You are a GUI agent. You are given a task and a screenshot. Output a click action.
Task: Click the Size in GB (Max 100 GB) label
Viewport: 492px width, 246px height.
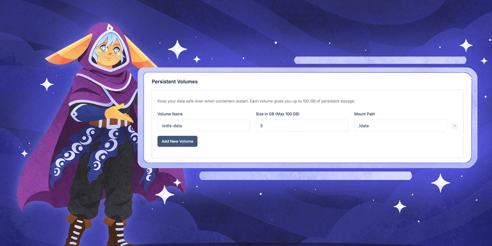[277, 114]
